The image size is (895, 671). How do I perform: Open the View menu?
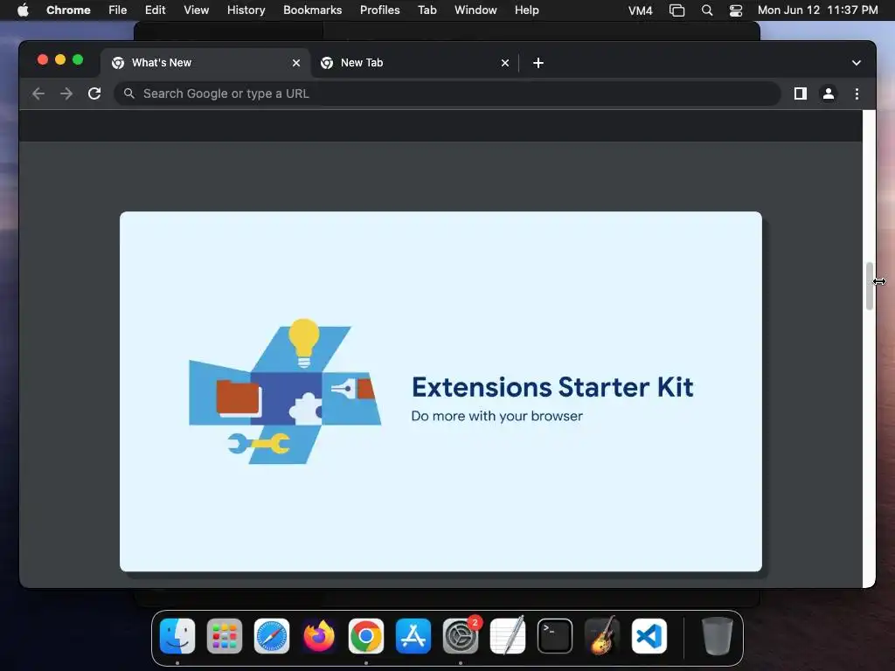point(196,10)
